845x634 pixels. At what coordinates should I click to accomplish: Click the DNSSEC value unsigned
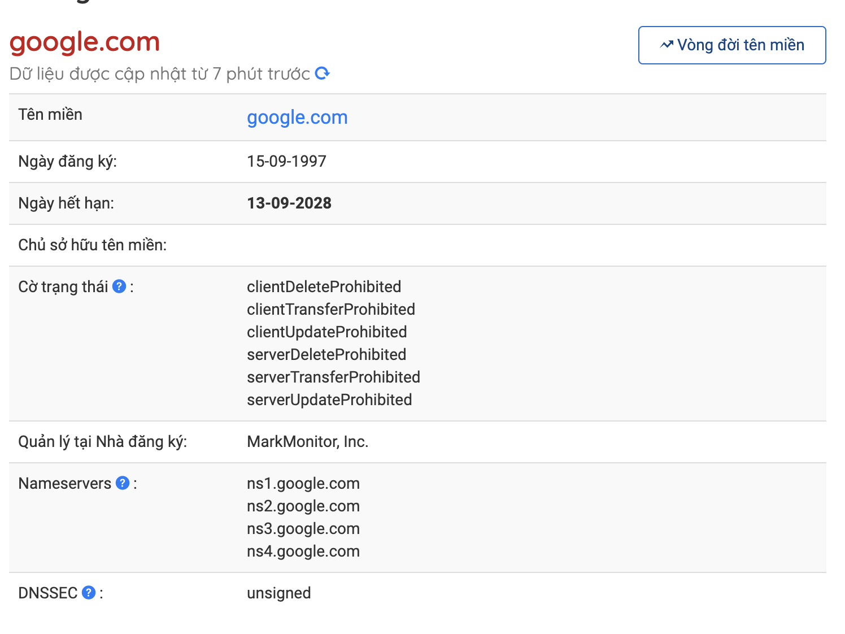click(279, 593)
